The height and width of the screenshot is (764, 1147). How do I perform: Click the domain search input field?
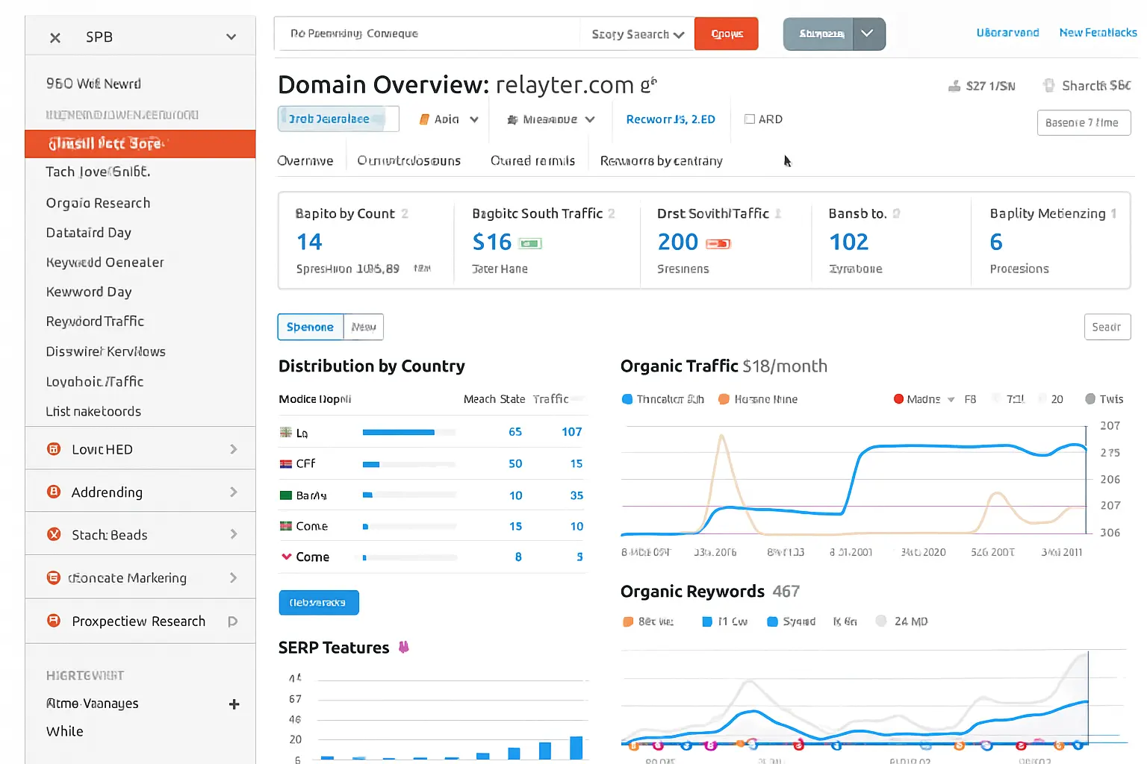[x=426, y=34]
